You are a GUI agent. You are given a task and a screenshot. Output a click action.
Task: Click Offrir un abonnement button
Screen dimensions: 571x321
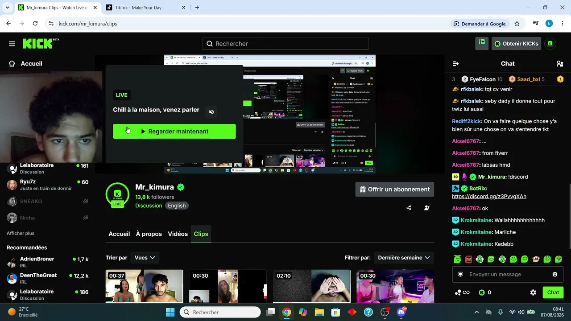coord(395,189)
